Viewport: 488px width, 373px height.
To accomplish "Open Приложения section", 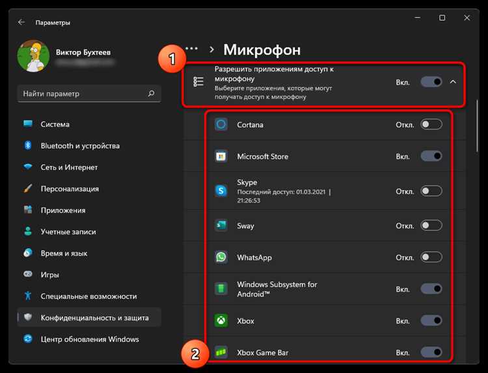I will pos(89,210).
